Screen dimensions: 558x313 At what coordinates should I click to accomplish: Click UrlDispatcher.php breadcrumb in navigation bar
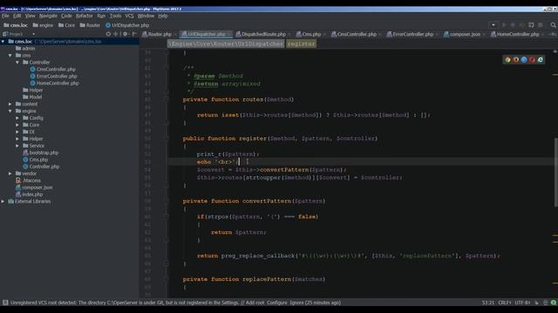127,25
